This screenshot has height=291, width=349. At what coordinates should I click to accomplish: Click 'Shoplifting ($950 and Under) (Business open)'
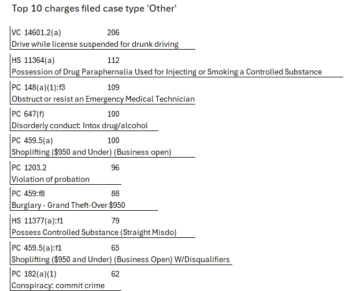pyautogui.click(x=91, y=152)
